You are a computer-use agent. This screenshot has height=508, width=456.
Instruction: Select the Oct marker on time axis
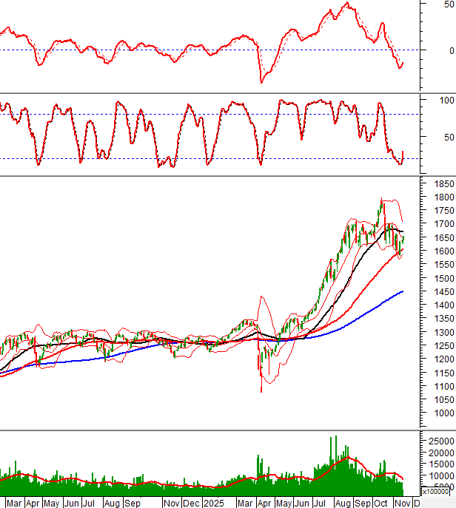coord(380,503)
